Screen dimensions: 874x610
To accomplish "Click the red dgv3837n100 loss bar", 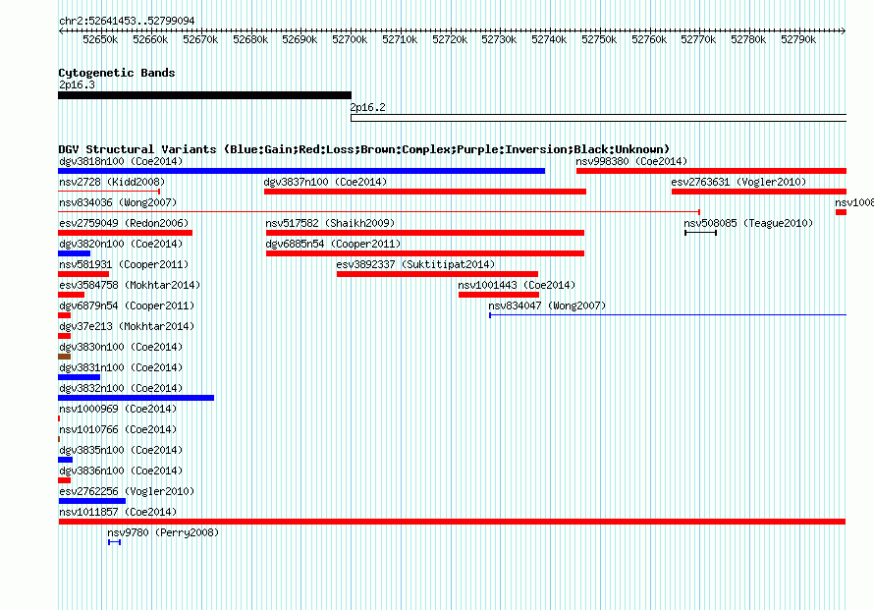I will [424, 192].
